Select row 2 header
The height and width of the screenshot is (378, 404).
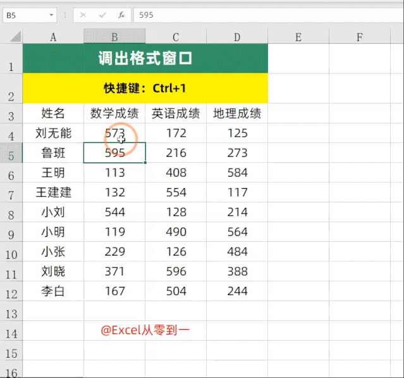[11, 89]
